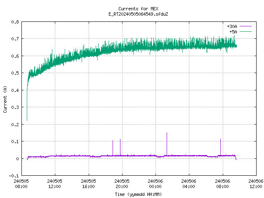Click the 240506 12:00 x-axis tick label

[x=256, y=184]
